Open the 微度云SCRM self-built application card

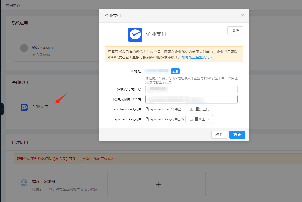(x=61, y=184)
